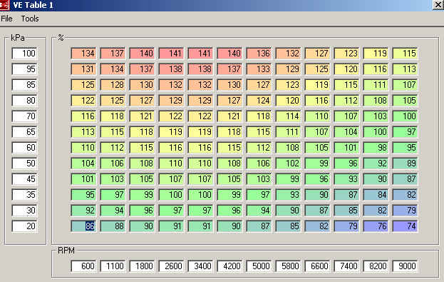Select VE cell 74 at 20 kPa, 9000 RPM
Screen dimensions: 444x282
pos(406,226)
